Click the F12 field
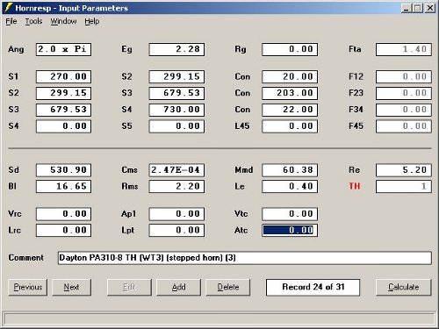439x329 pixels. (x=404, y=77)
